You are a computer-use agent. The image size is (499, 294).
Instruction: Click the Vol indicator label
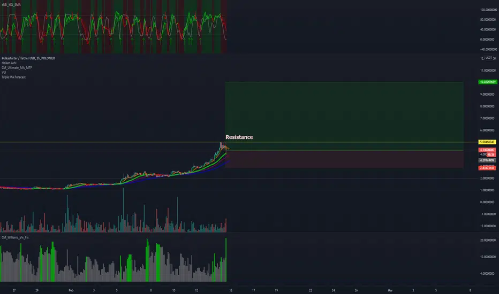[x=4, y=73]
